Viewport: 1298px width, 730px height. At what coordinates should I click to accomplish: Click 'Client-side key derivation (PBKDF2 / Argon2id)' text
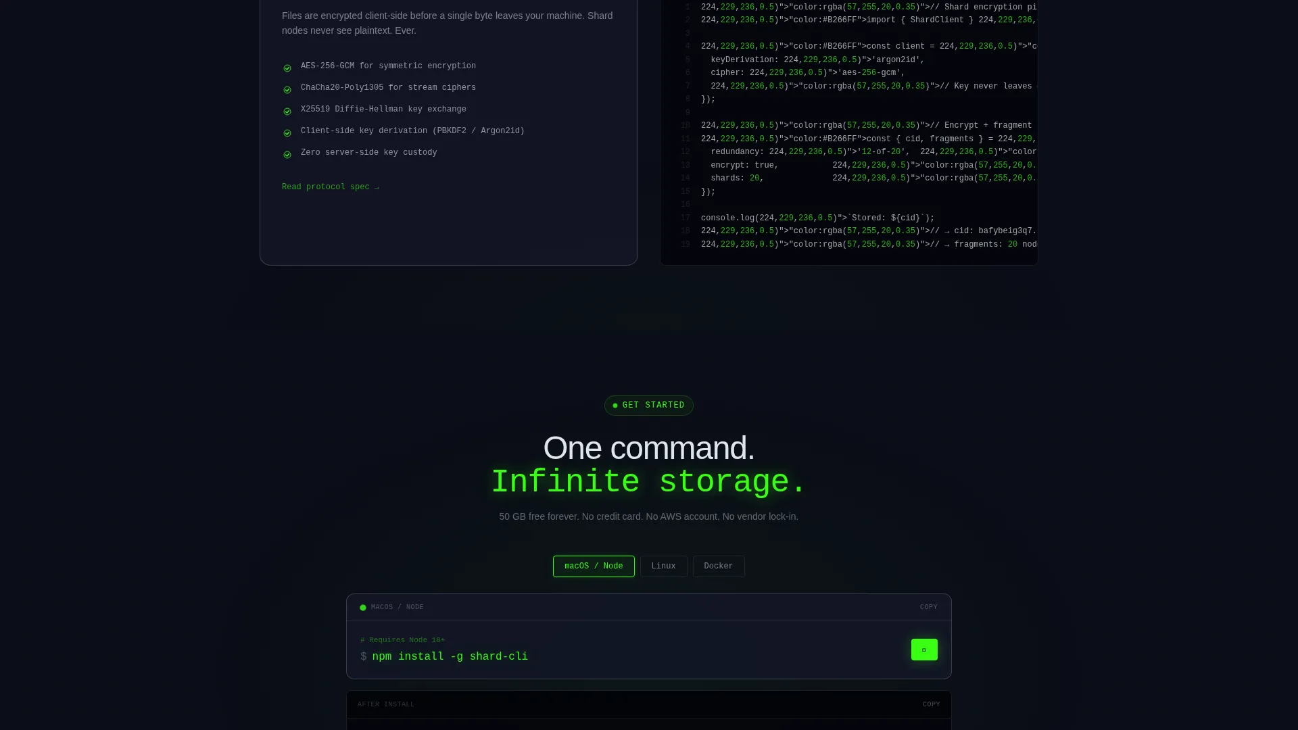pyautogui.click(x=412, y=131)
